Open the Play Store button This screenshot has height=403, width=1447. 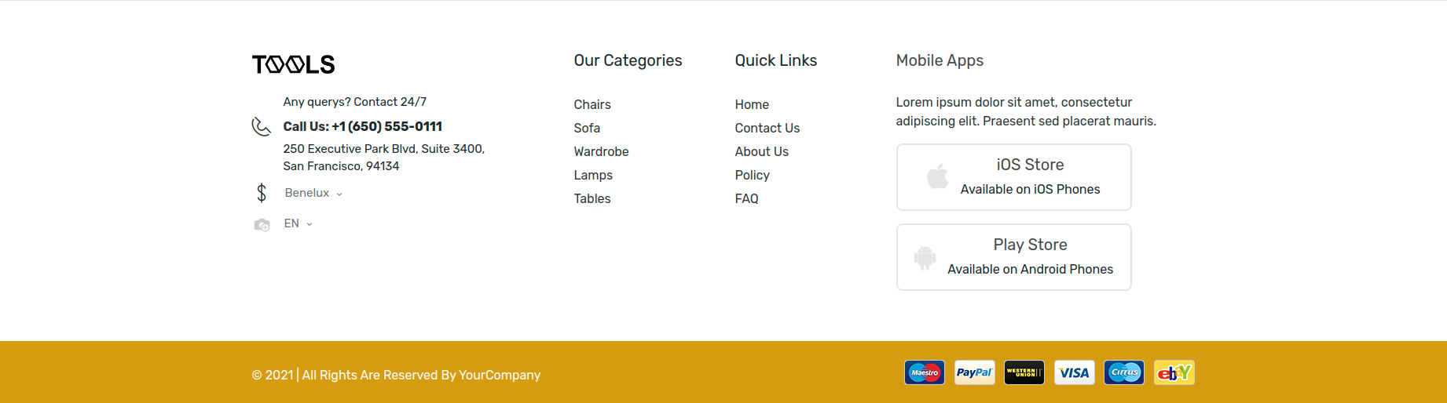1014,257
